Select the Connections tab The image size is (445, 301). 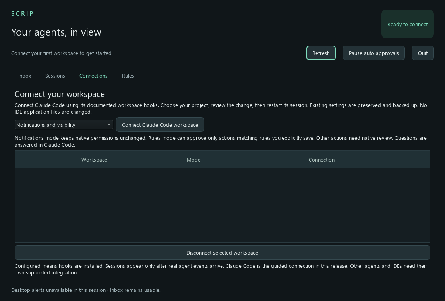(x=93, y=76)
